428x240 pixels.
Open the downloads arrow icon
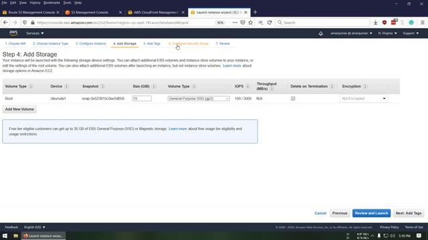(376, 23)
